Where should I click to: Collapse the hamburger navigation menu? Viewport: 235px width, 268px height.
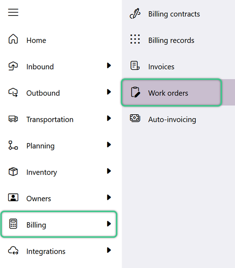pos(13,12)
